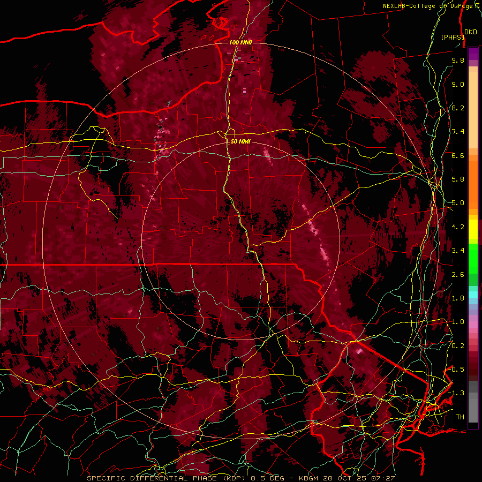Screen dimensions: 482x482
Task: Click the 0.2 scale value
Action: tap(458, 346)
